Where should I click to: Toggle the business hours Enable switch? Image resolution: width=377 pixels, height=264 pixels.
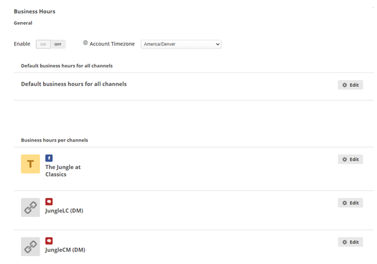click(x=50, y=44)
